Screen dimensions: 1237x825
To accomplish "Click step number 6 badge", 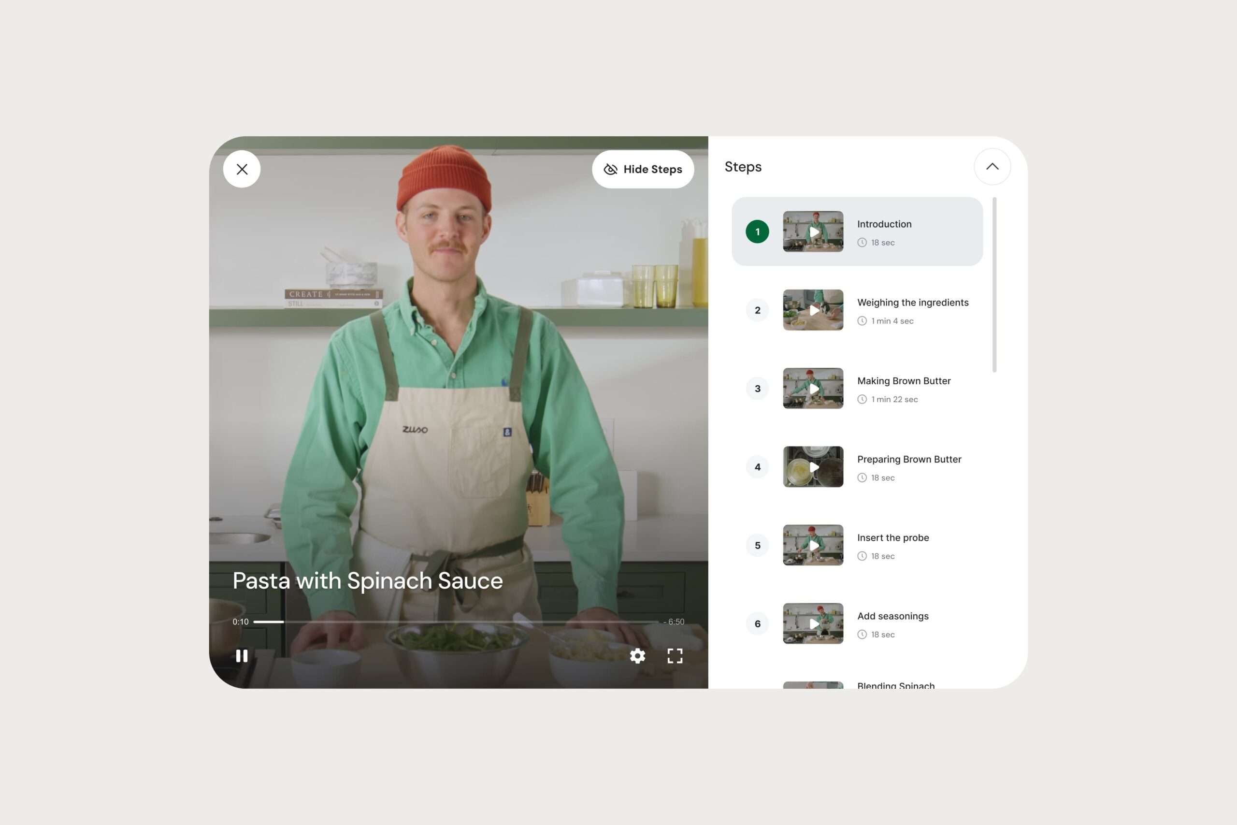I will [757, 623].
